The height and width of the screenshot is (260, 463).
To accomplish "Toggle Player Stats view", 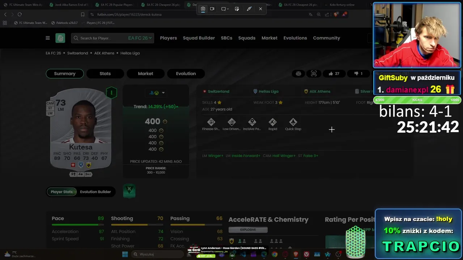I will (61, 192).
